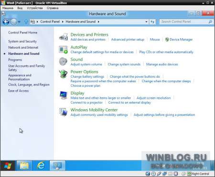Screen dimensions: 215x177
Task: Open Adjust commonly used mobility settings
Action: 99,115
